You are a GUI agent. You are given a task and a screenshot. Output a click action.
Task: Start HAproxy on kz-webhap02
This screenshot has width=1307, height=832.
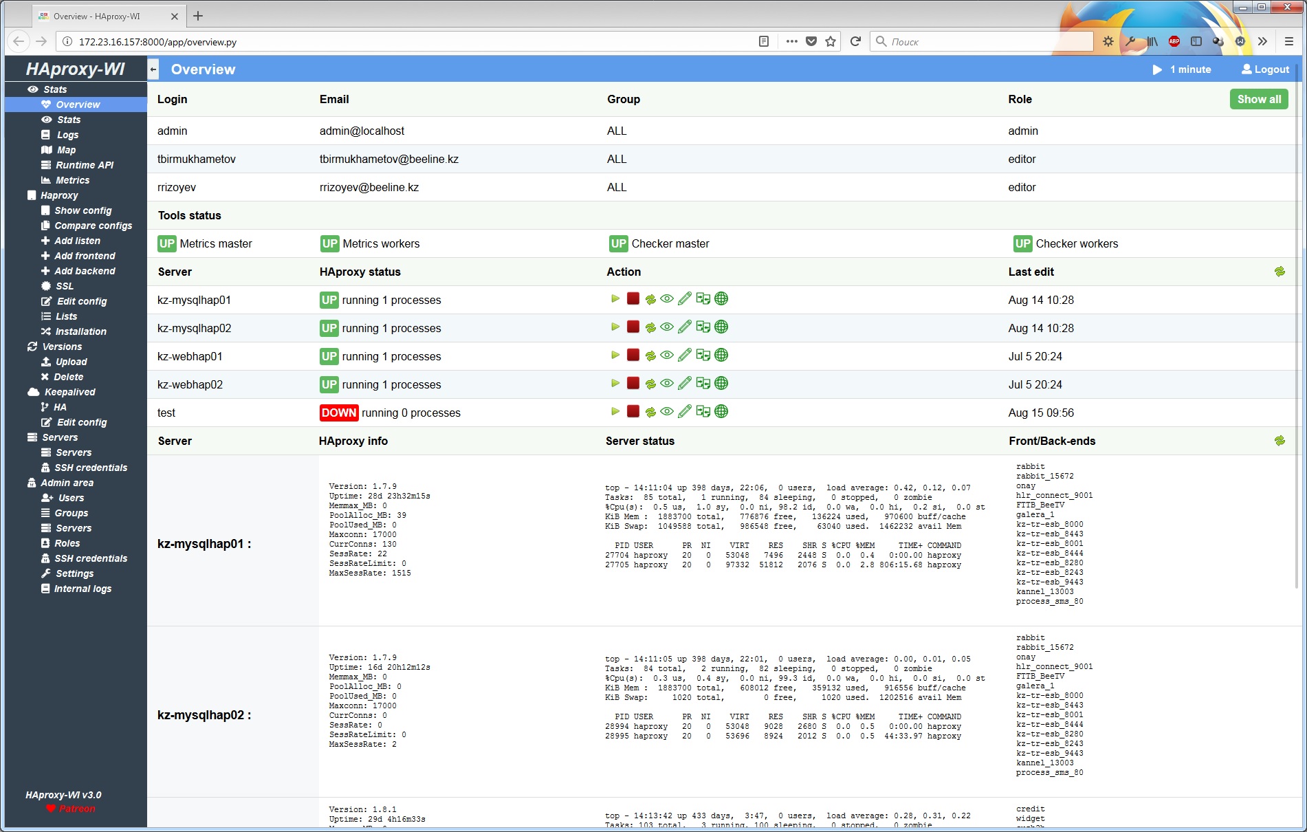(615, 384)
